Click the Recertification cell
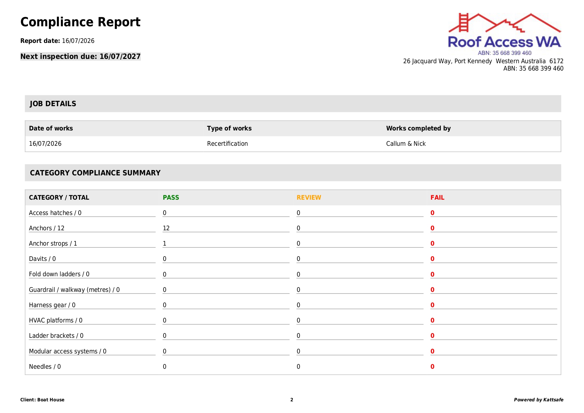 (227, 143)
